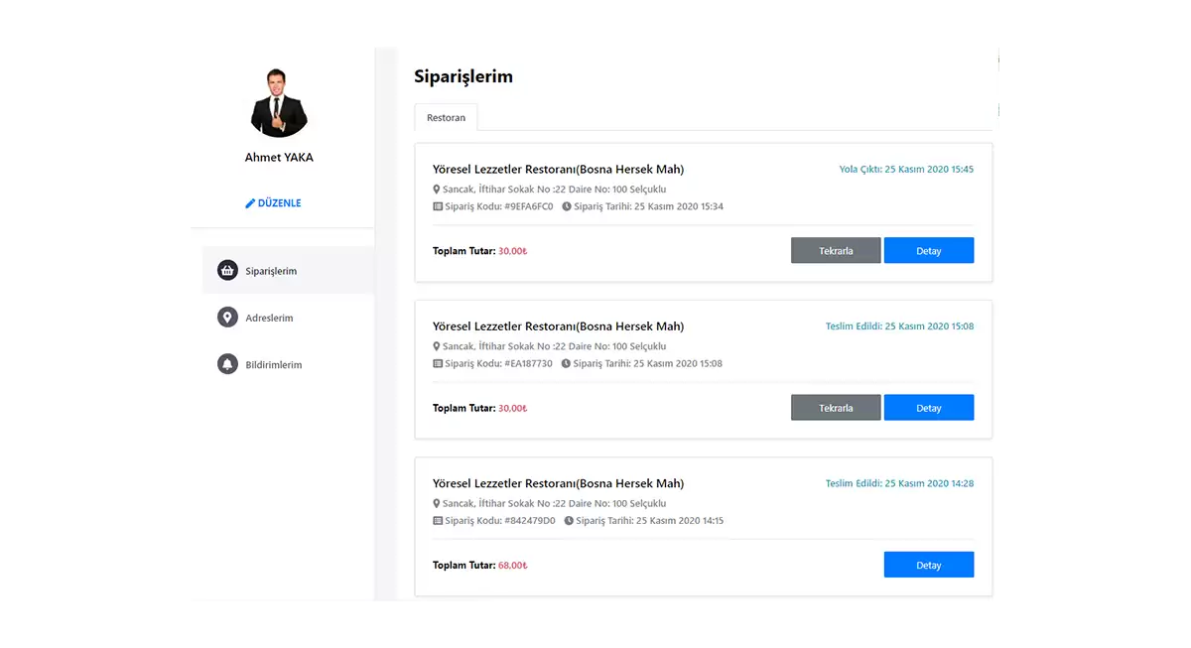Click the order code icon in second order
Image resolution: width=1191 pixels, height=648 pixels.
click(x=438, y=364)
